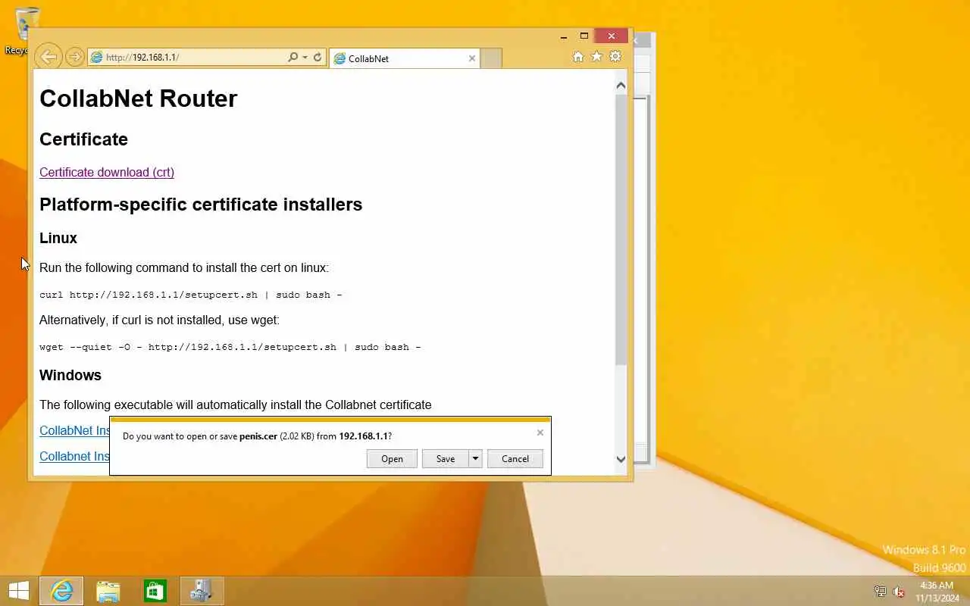Click the first CollabNet Ins... installer link

click(75, 430)
